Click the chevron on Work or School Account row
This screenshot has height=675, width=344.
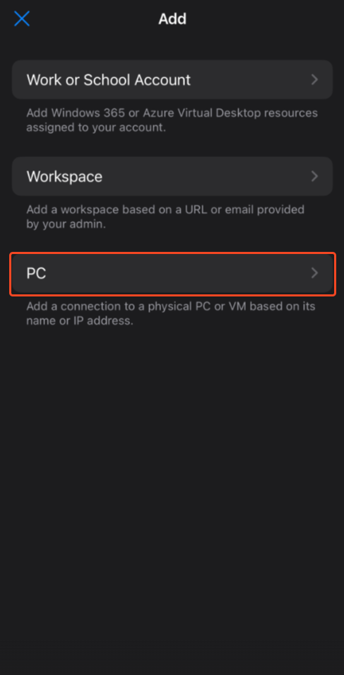pyautogui.click(x=314, y=80)
